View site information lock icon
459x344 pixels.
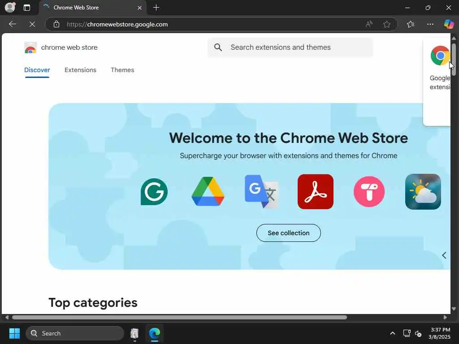point(56,24)
